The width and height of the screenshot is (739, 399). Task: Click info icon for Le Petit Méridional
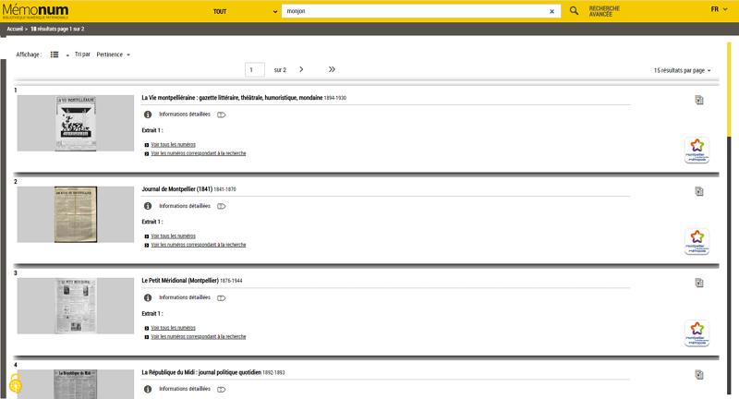[x=148, y=297]
